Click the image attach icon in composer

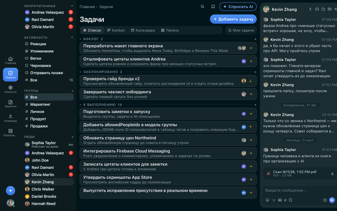coord(280,200)
